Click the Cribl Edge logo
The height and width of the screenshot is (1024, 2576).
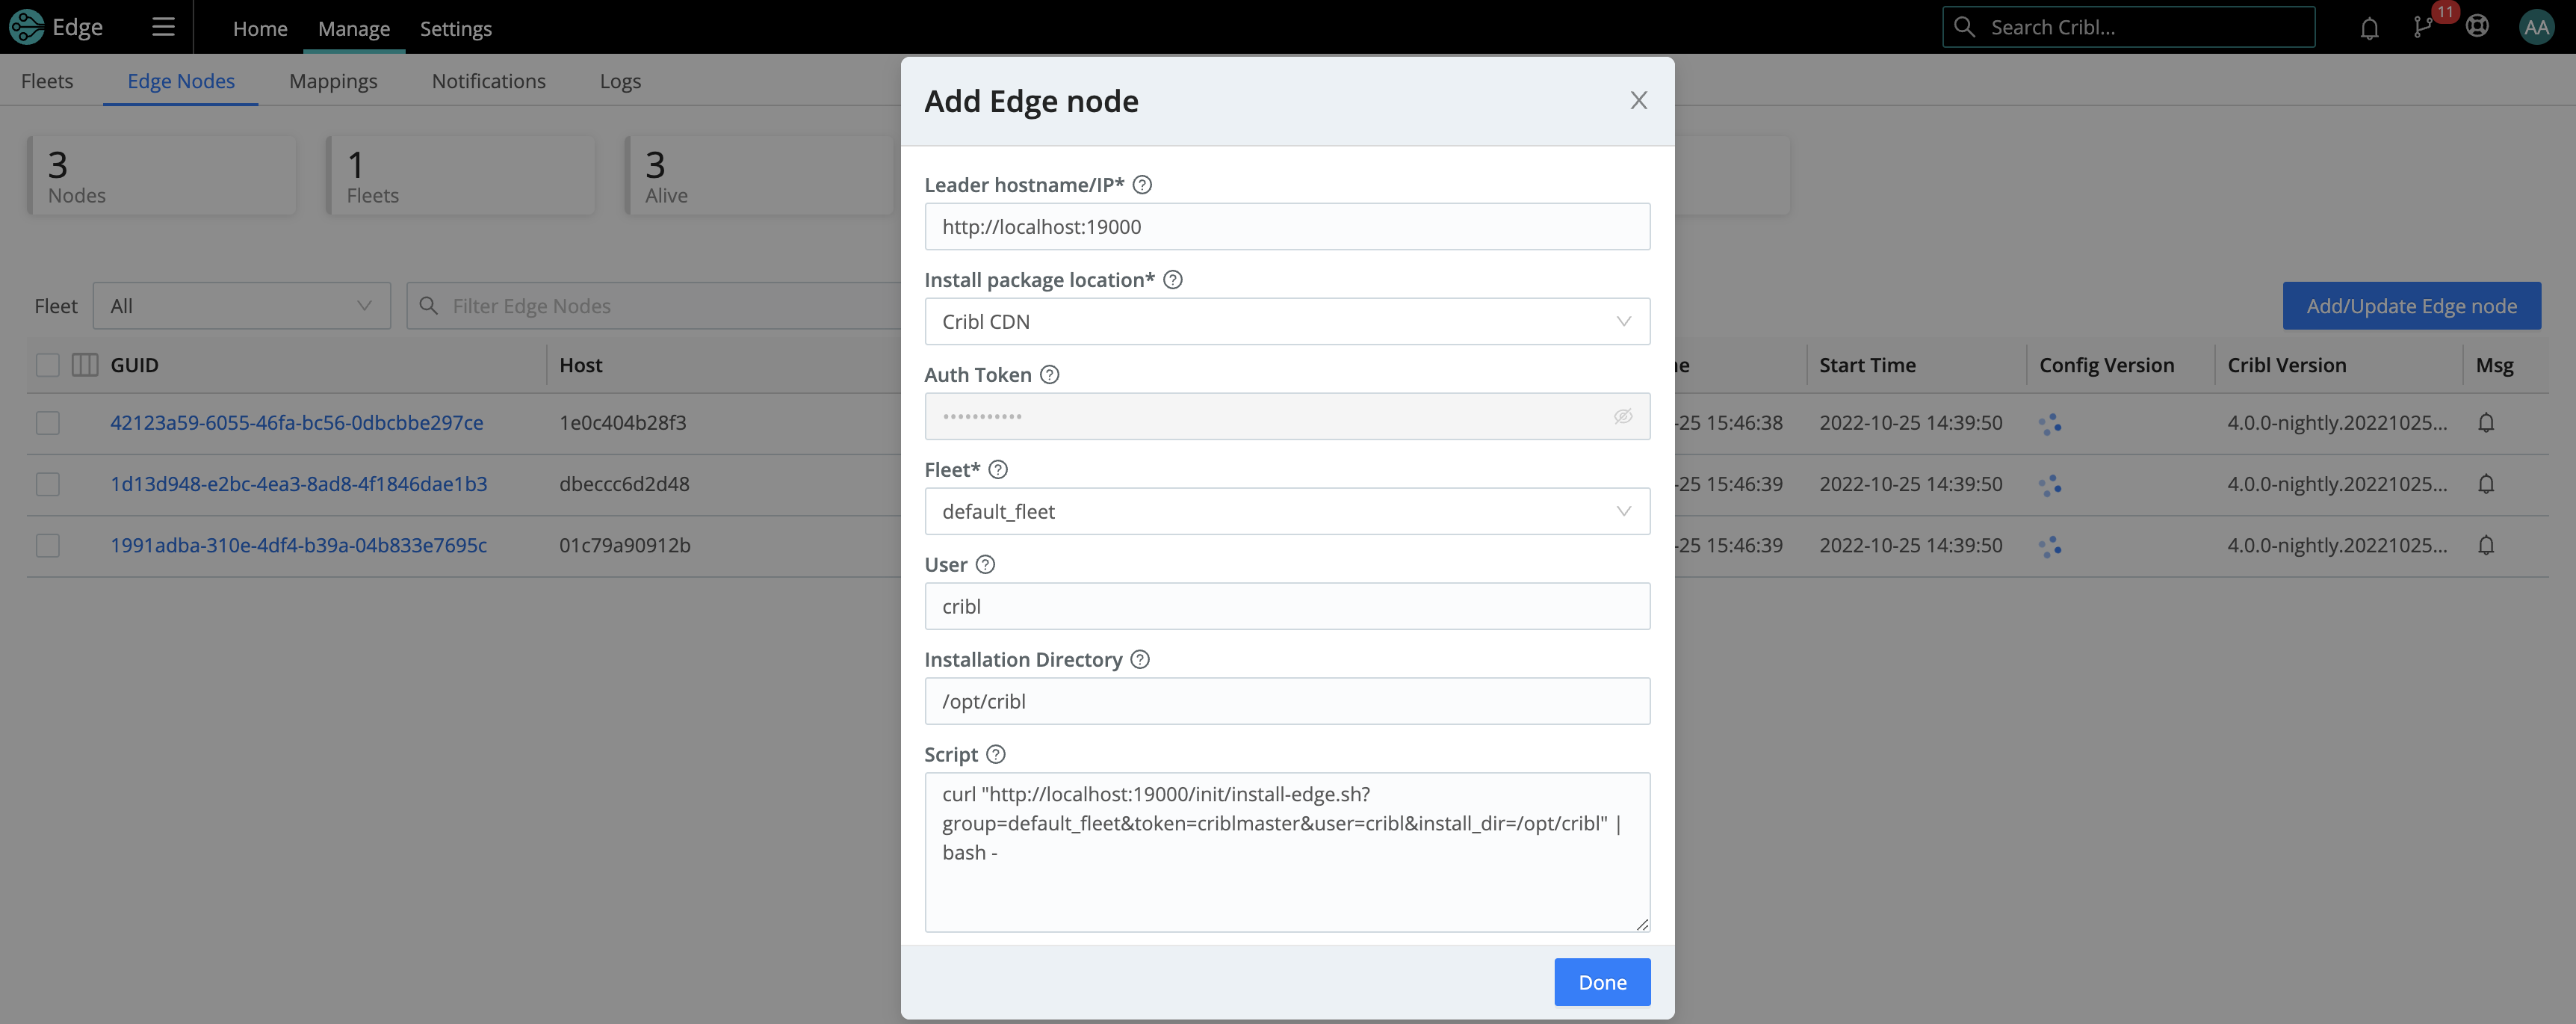click(x=57, y=27)
